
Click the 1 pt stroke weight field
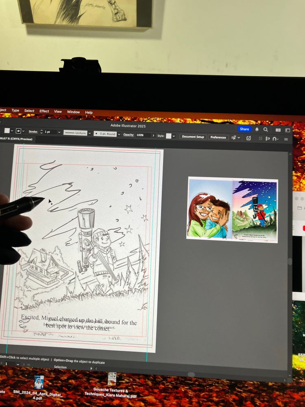[50, 132]
